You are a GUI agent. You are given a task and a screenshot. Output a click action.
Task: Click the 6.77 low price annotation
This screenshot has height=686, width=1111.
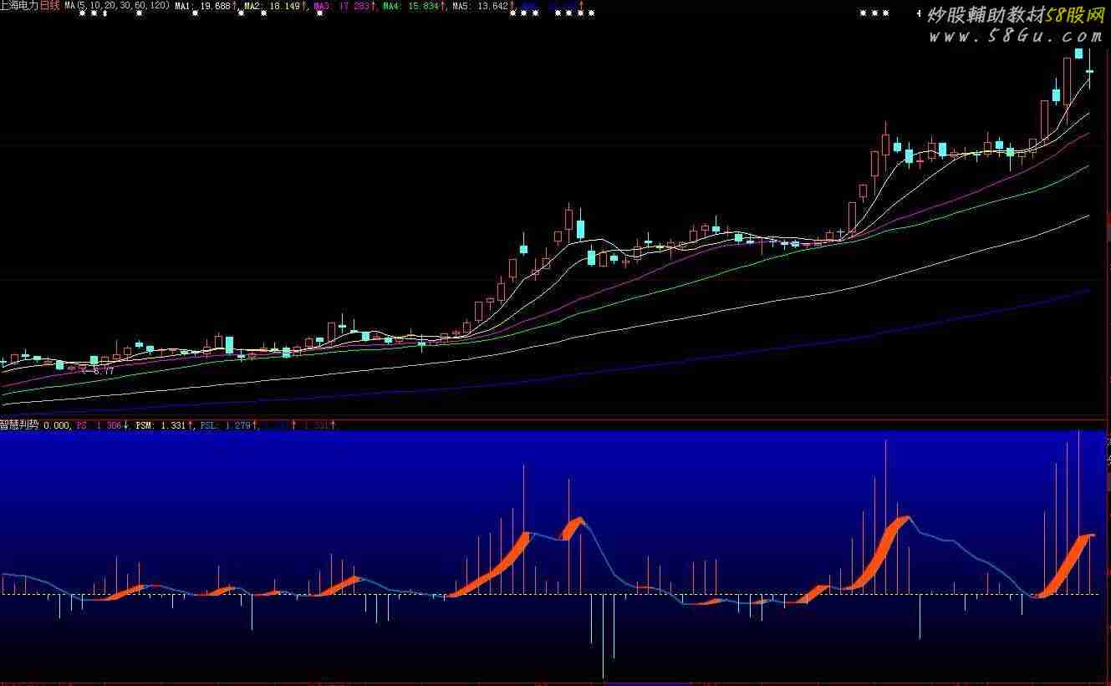(x=102, y=370)
